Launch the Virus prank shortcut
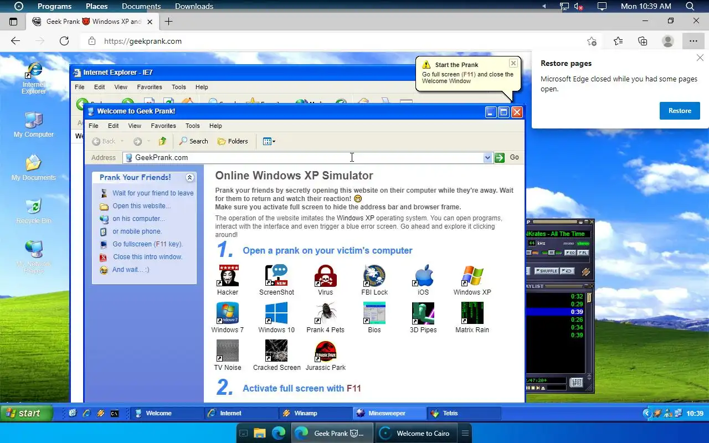709x443 pixels. pyautogui.click(x=326, y=280)
